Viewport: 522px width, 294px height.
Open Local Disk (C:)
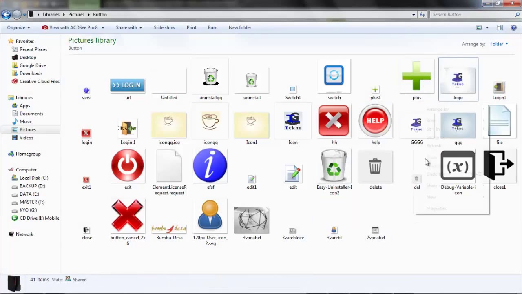34,178
